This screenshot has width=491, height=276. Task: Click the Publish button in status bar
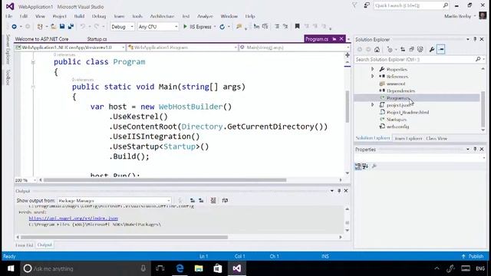tap(473, 256)
